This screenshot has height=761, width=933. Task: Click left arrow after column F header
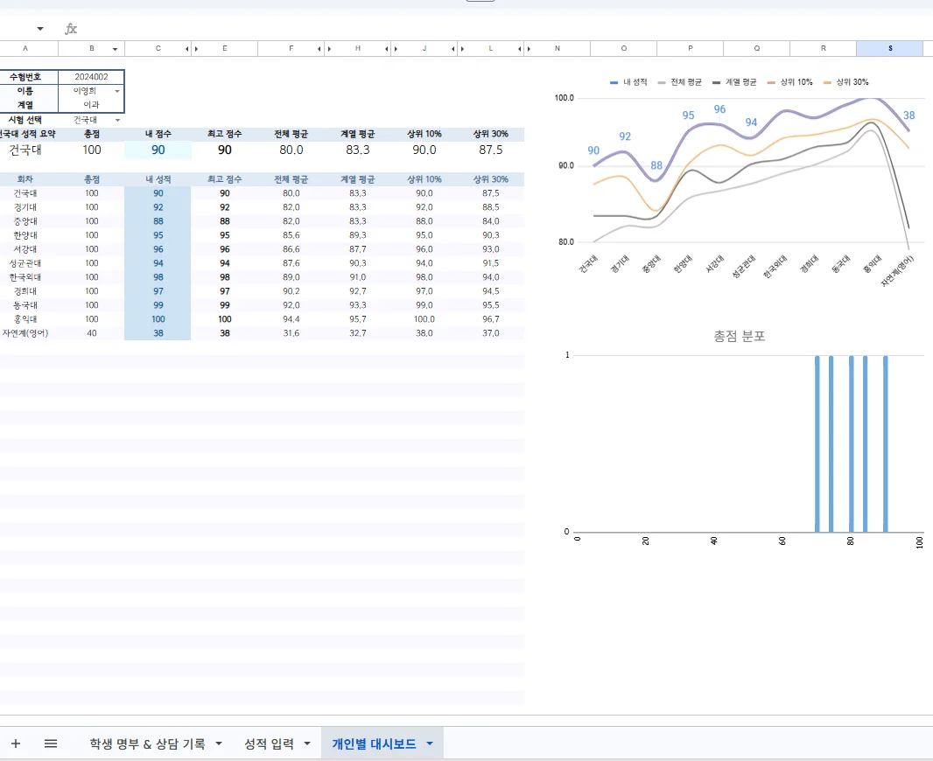click(319, 49)
